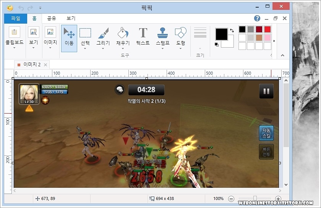This screenshot has height=208, width=321.
Task: Open the 크기 line thickness selector
Action: pos(200,39)
